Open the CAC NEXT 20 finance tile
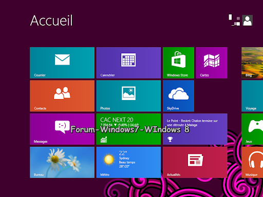Image resolution: width=263 pixels, height=197 pixels. point(128,129)
